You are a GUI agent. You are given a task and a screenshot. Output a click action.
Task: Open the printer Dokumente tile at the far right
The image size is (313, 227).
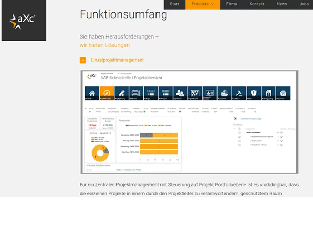coord(283,93)
